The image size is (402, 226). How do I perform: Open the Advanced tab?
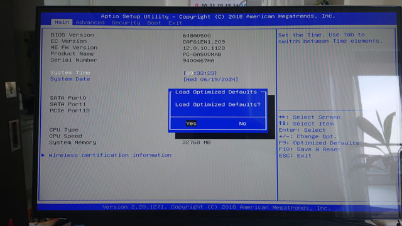click(x=90, y=23)
